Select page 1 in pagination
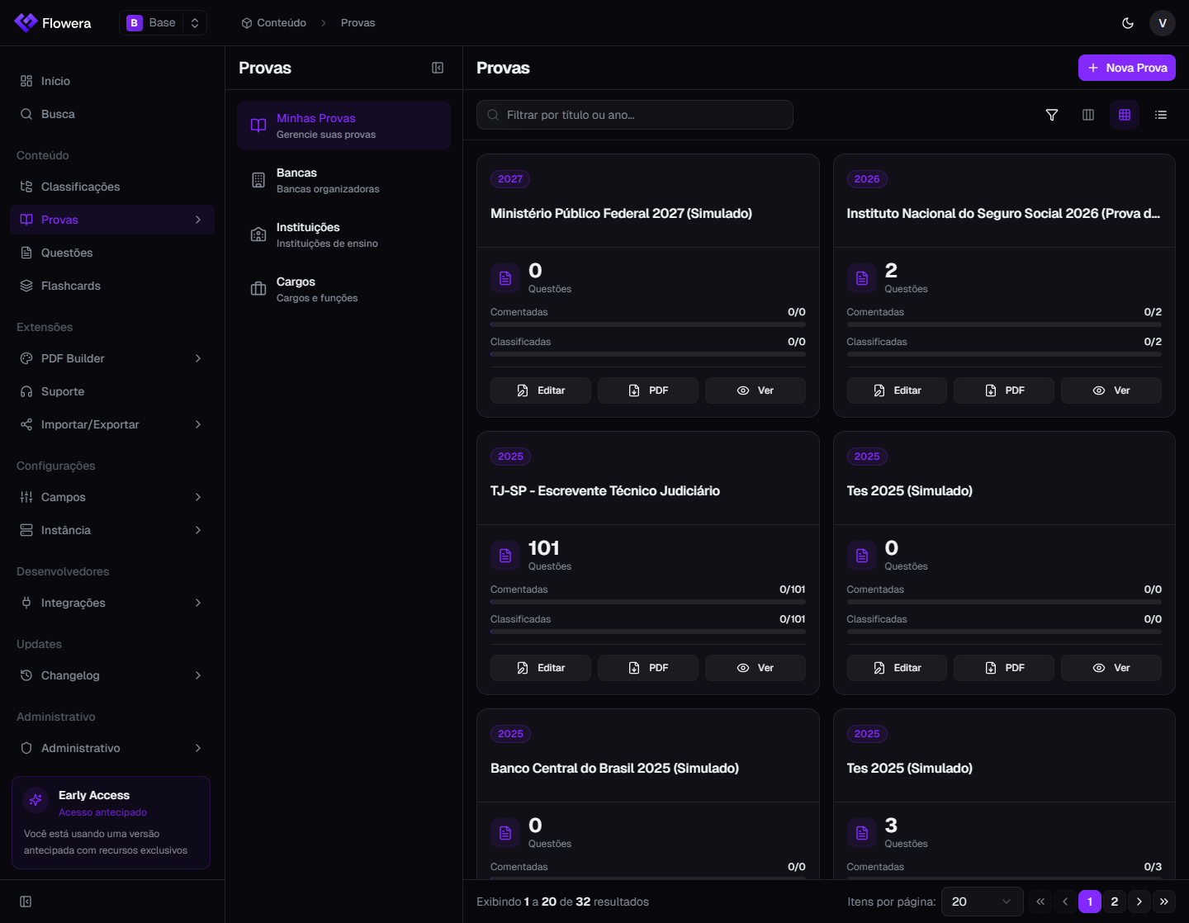1189x923 pixels. (x=1090, y=902)
